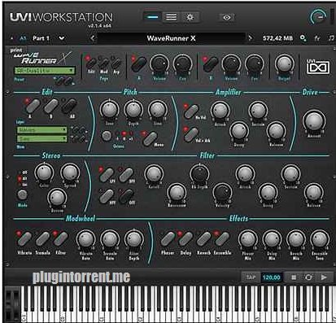The height and width of the screenshot is (323, 336).
Task: Load next preset with right arrow
Action: (x=250, y=38)
